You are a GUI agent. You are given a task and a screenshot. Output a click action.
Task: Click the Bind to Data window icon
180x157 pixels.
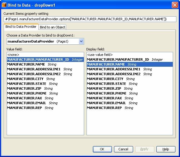pyautogui.click(x=4, y=5)
